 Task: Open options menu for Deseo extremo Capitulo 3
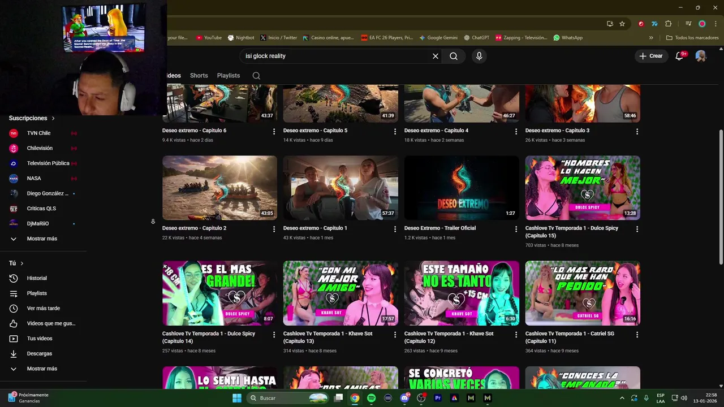[637, 131]
